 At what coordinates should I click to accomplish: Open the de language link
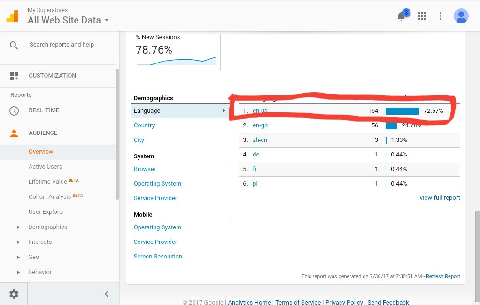[x=256, y=154]
